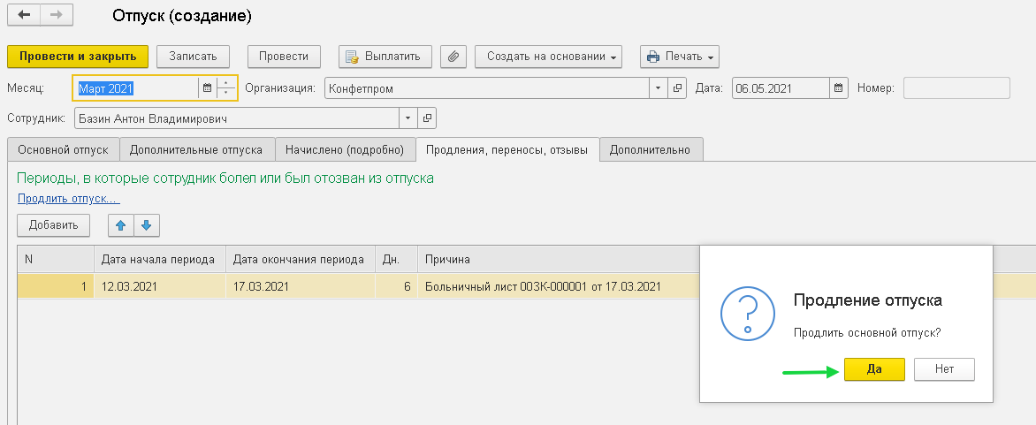Viewport: 1036px width, 425px height.
Task: Click the back navigation arrow
Action: point(24,15)
